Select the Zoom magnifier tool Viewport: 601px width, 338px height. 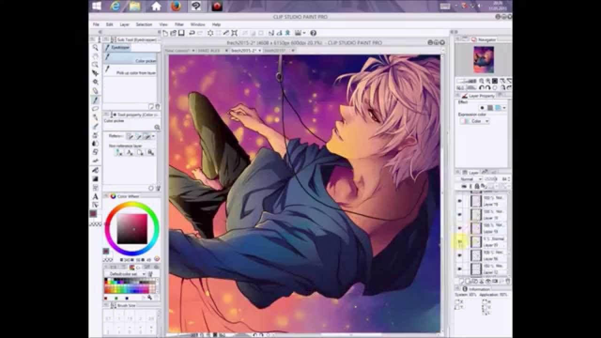point(95,48)
